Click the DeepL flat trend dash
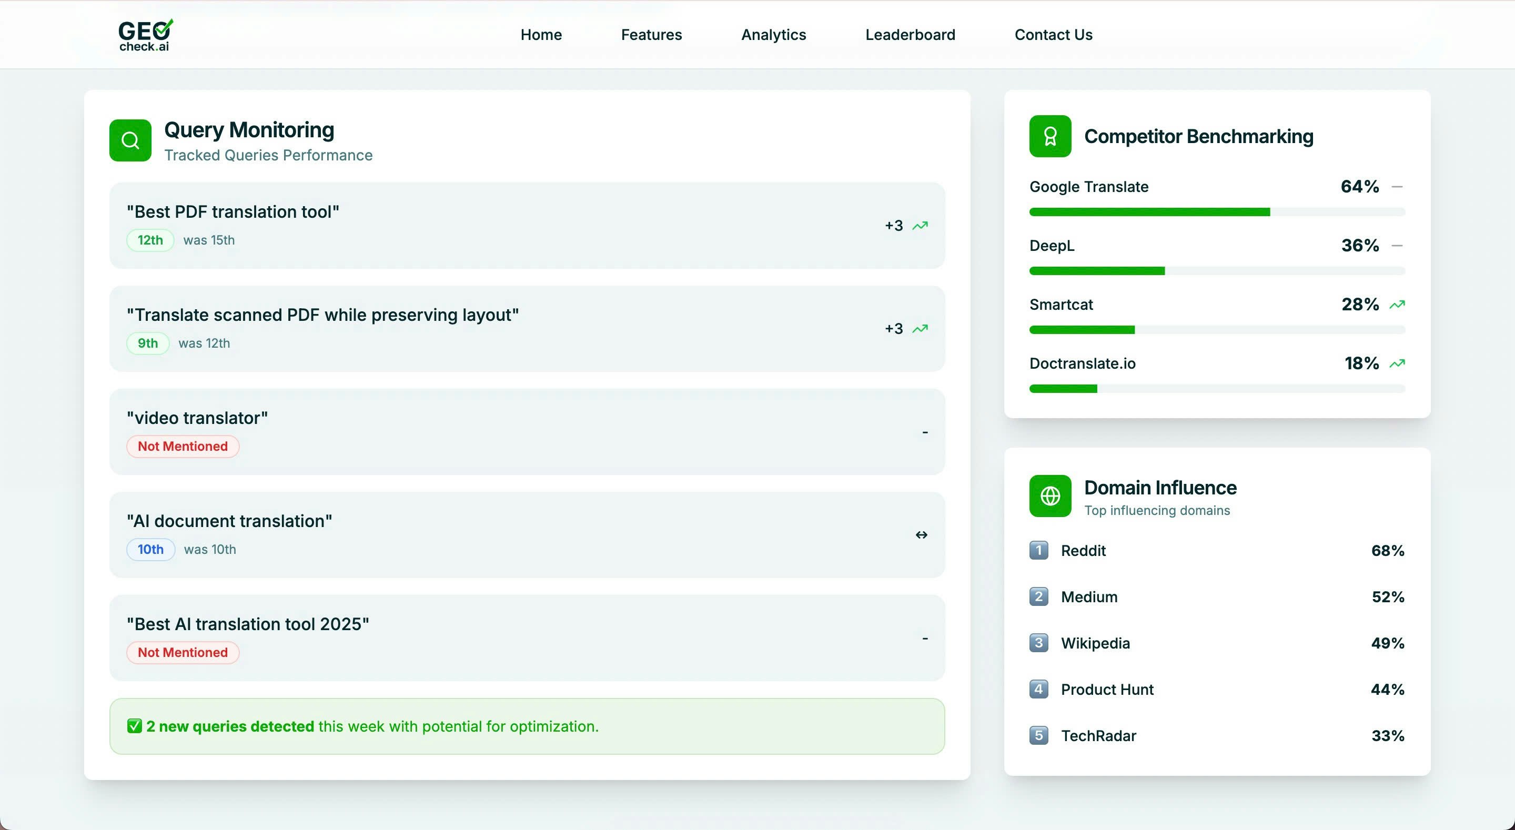Screen dimensions: 1515x830 click(x=1397, y=245)
